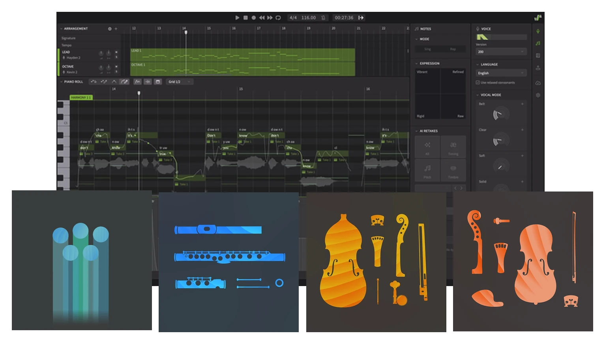This screenshot has width=605, height=344.
Task: Click the Fast-forward transport button
Action: (x=270, y=18)
